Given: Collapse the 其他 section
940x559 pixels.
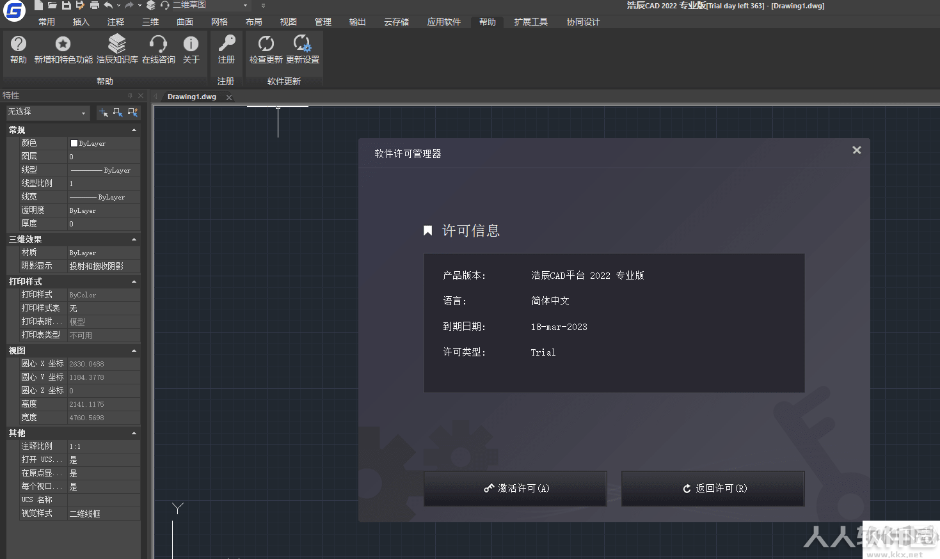Looking at the screenshot, I should [134, 433].
